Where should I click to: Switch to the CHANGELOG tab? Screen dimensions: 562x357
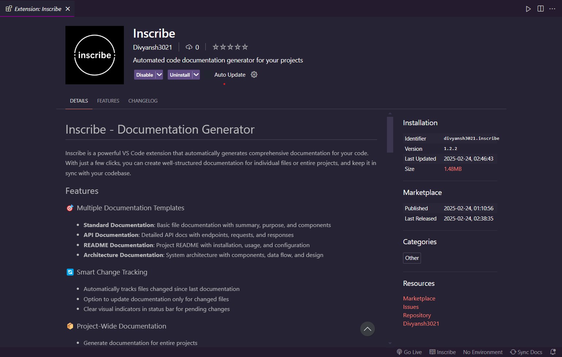143,101
